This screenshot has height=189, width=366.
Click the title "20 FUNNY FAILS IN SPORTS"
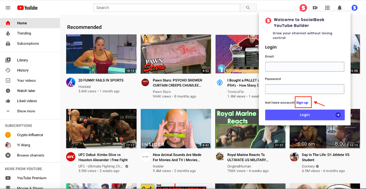(101, 81)
